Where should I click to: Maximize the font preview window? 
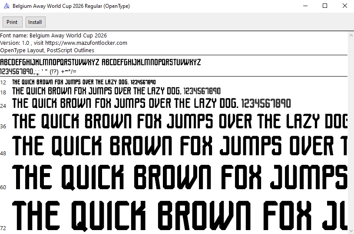pos(325,6)
